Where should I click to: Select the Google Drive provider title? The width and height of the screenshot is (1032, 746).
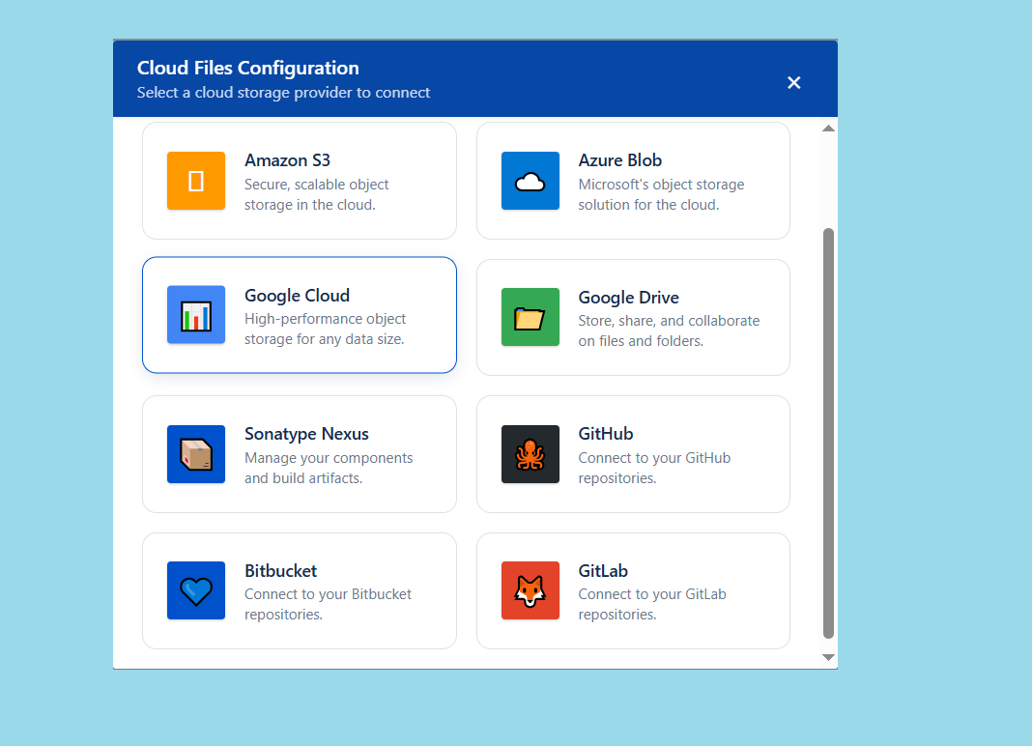click(x=628, y=298)
